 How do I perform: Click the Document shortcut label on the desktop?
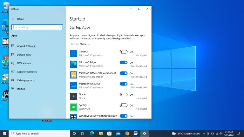click(47, 120)
